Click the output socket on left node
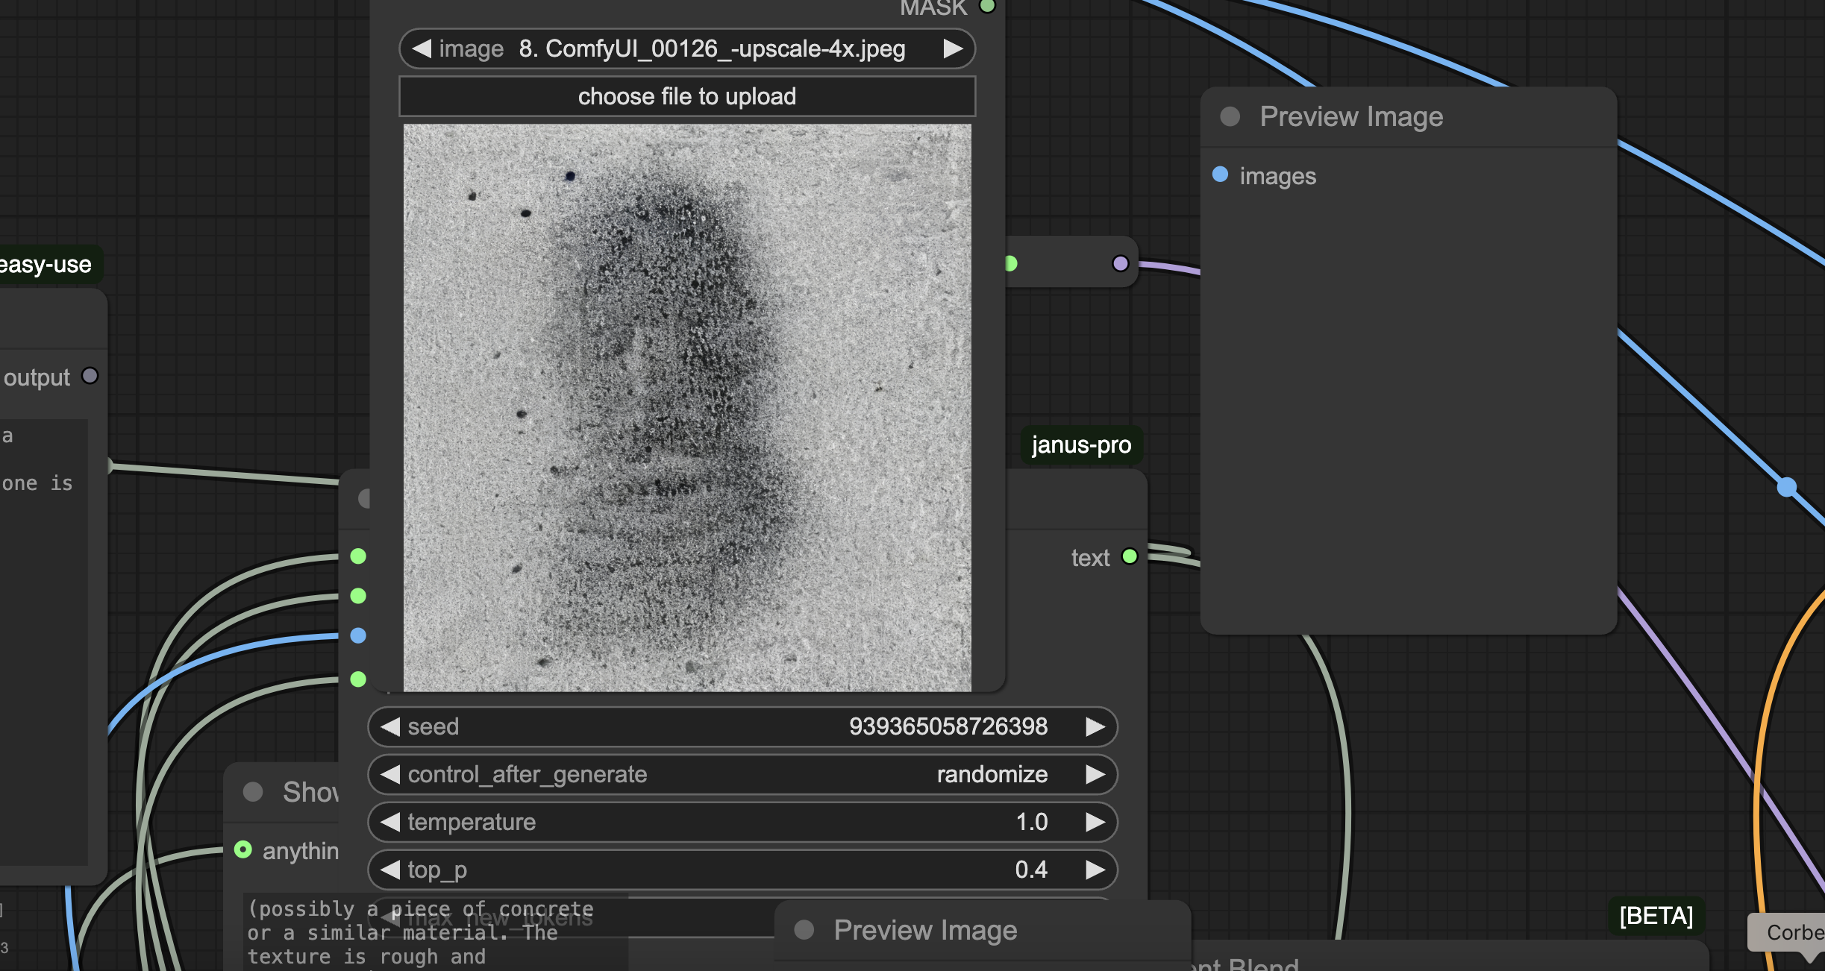The width and height of the screenshot is (1825, 971). pos(90,376)
